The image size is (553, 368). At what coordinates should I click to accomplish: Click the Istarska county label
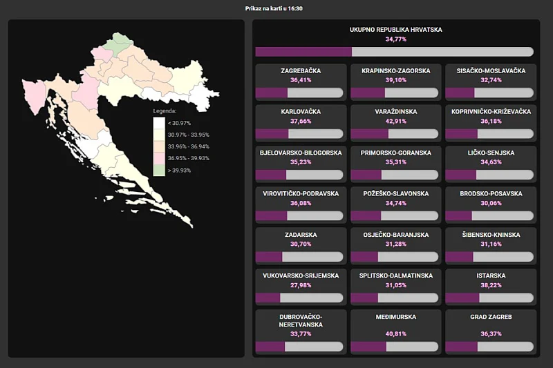point(490,275)
